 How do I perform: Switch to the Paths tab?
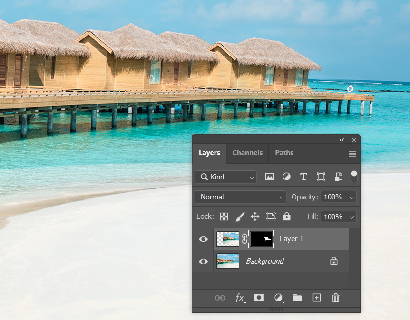284,153
